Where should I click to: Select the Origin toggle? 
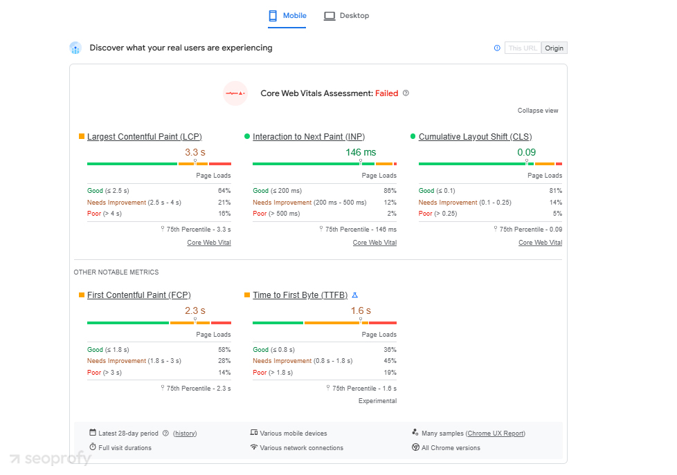[x=554, y=48]
